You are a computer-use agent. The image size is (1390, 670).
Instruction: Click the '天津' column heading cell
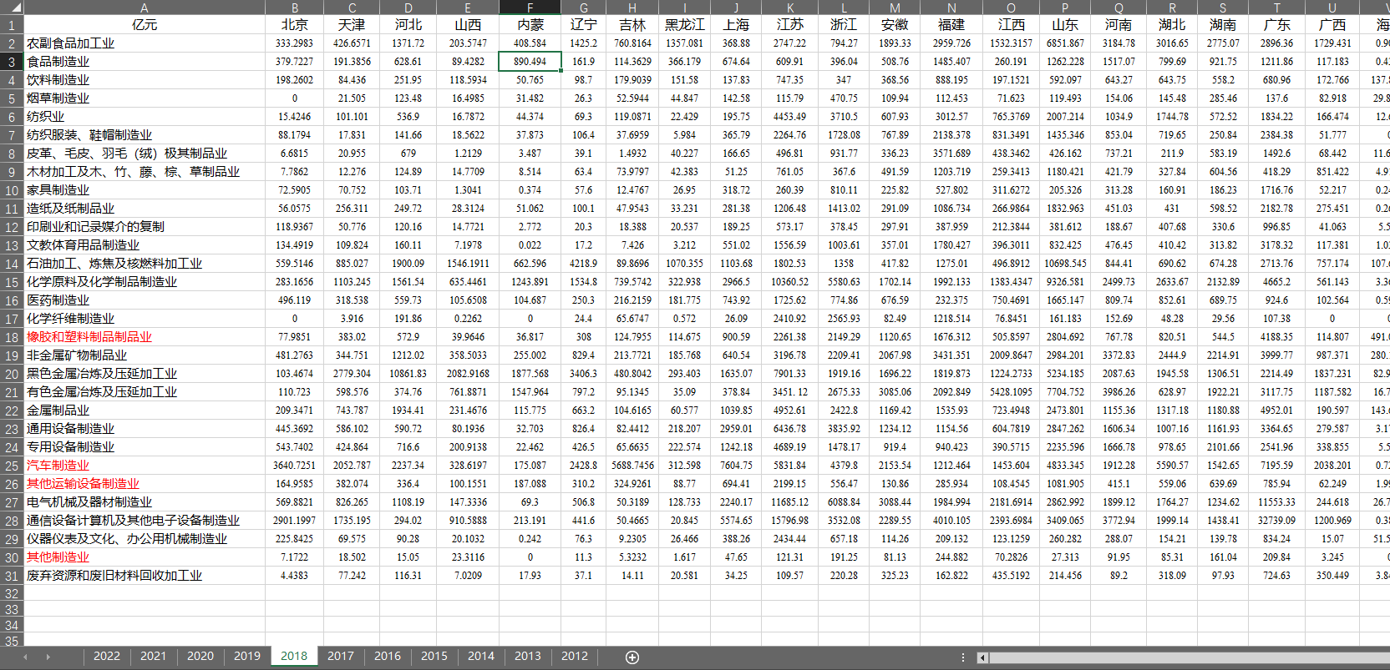click(352, 25)
